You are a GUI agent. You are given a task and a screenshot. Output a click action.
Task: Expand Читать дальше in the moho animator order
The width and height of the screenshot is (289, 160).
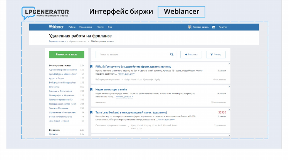pos(124,97)
